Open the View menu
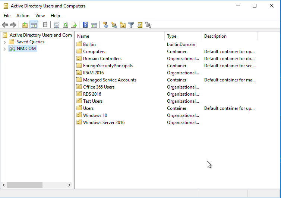 coord(40,16)
